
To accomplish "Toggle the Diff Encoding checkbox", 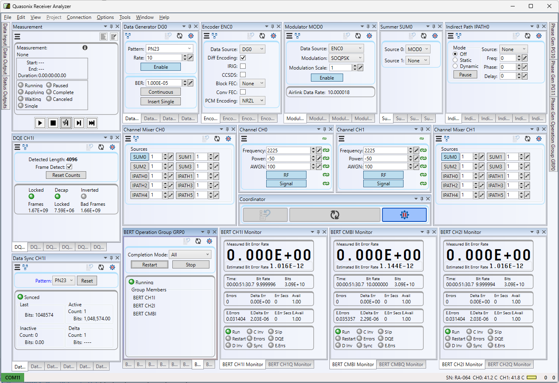I will [x=243, y=57].
